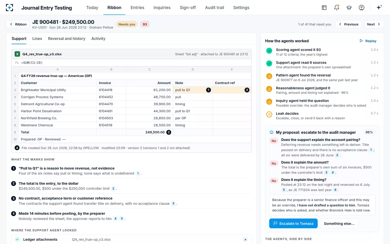Click the Q4_rev_true-up_v3.xlsx name in Ledger attachments

coord(91,240)
